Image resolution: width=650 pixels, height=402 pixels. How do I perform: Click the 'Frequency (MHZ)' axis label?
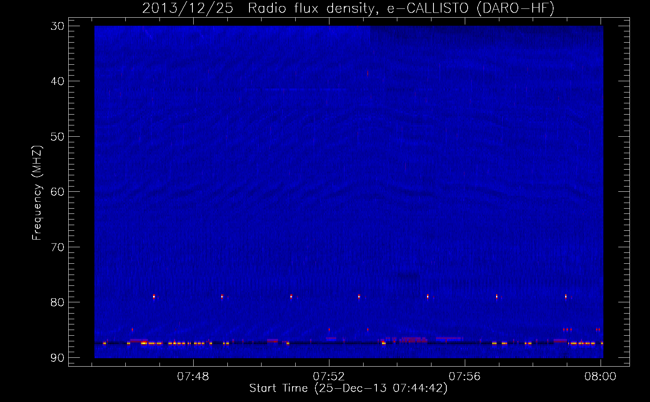click(x=37, y=193)
